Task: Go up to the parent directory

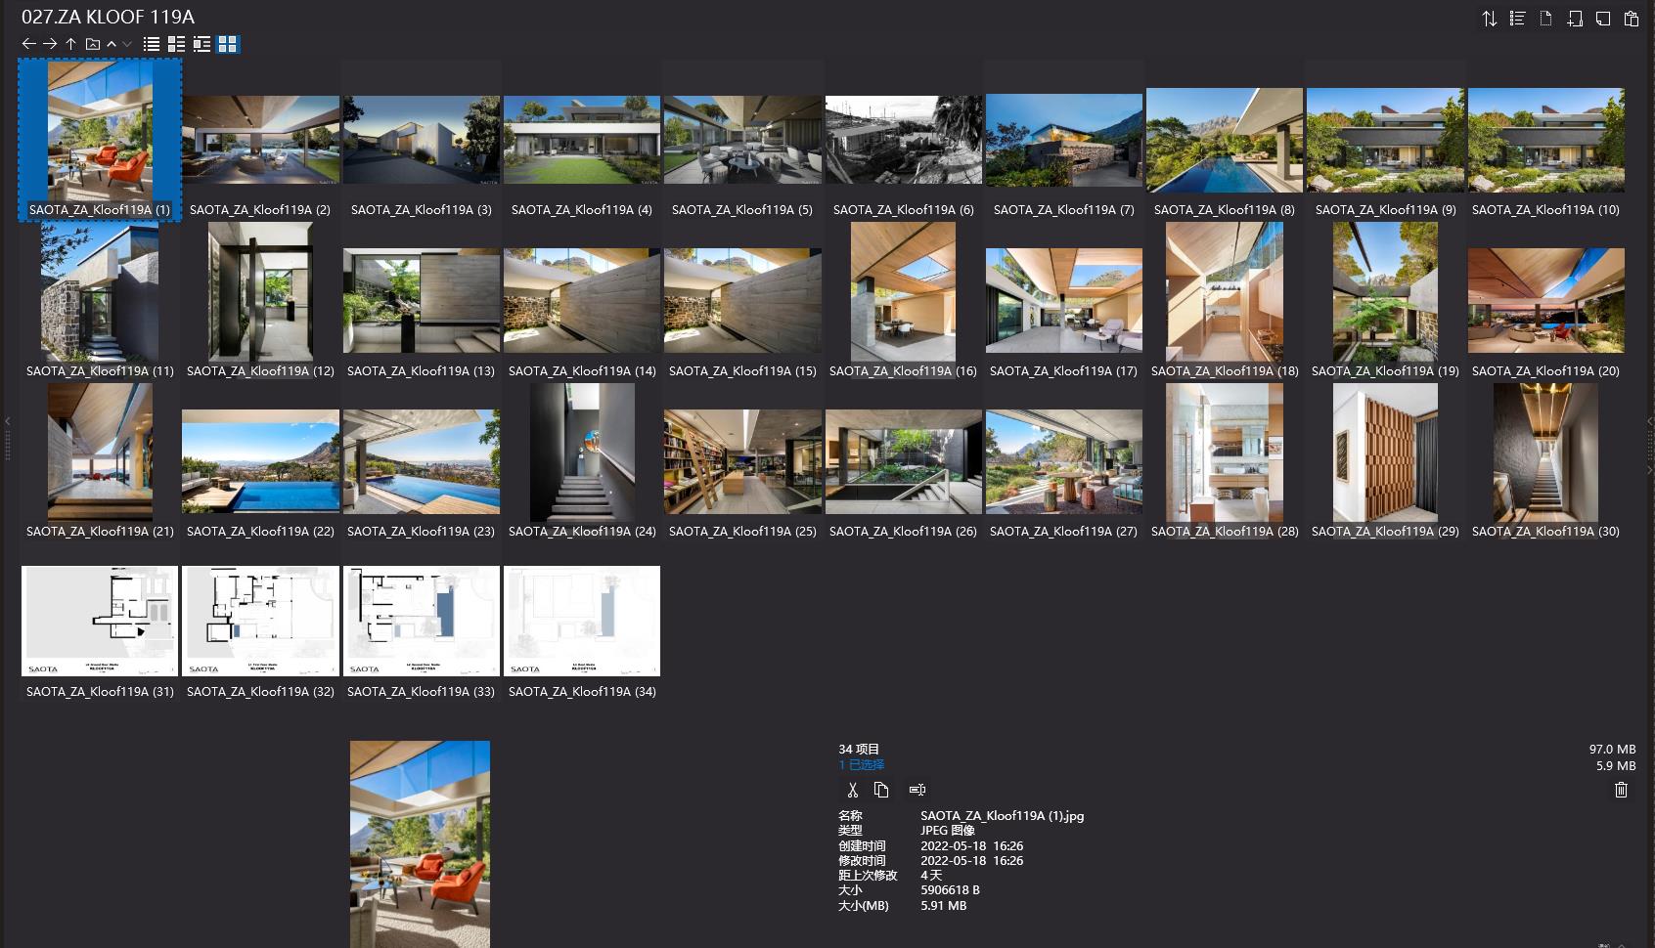Action: click(69, 44)
